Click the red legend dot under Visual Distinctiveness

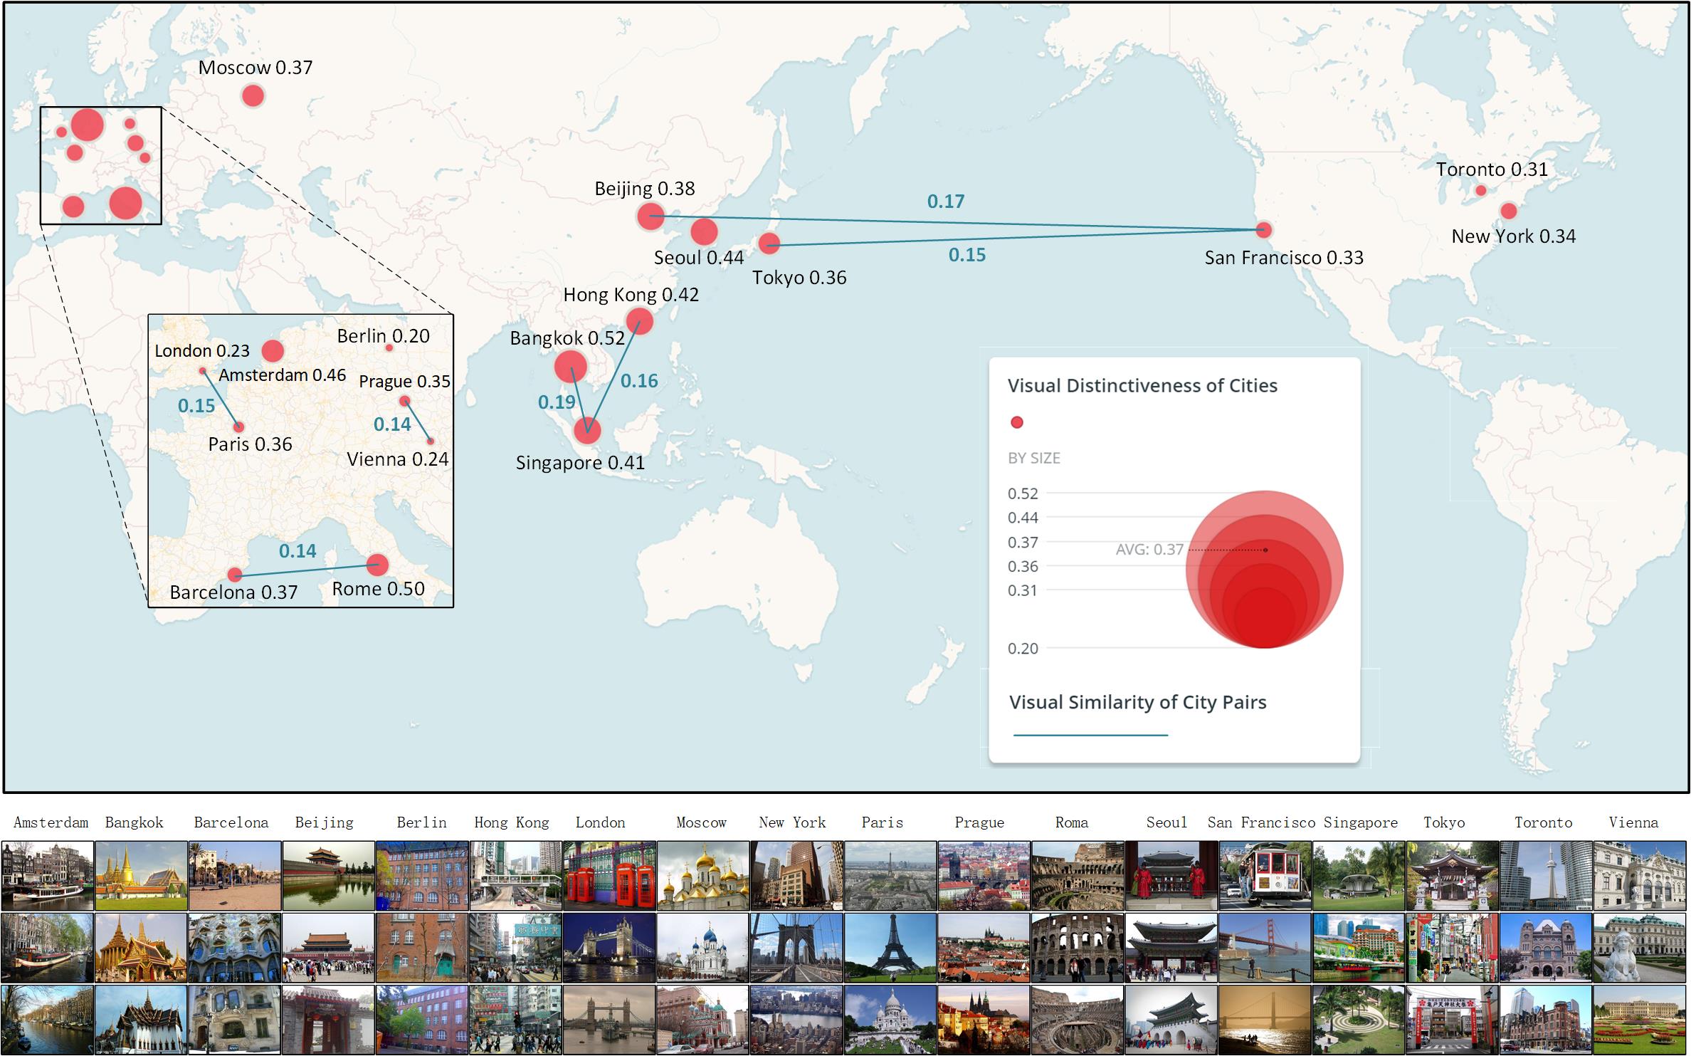click(x=1017, y=422)
